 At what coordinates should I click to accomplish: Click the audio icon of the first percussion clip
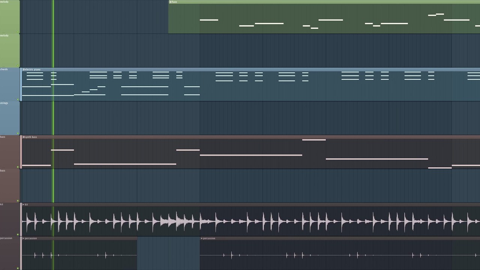pos(23,238)
